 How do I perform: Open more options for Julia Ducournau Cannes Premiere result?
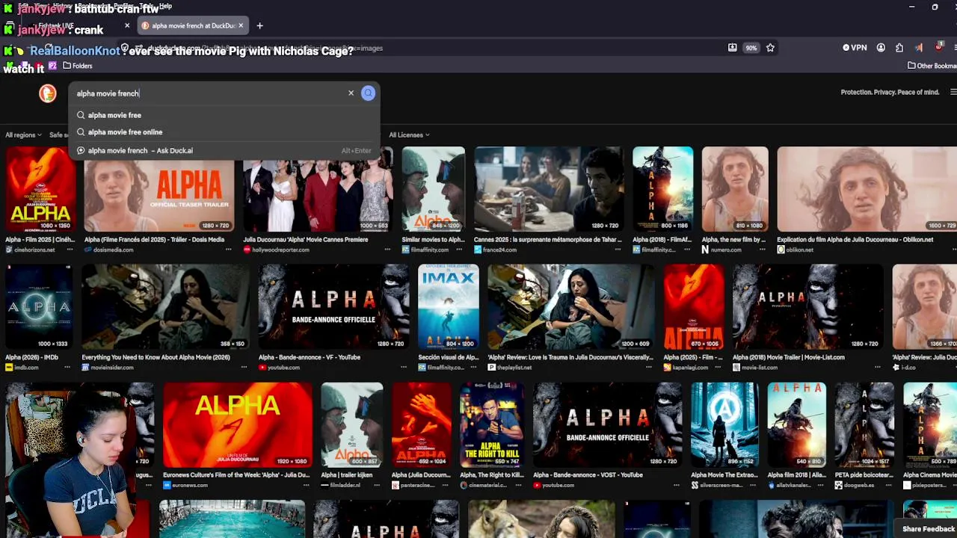(x=387, y=250)
